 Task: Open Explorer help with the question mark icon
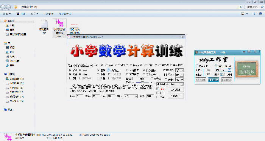(260, 14)
